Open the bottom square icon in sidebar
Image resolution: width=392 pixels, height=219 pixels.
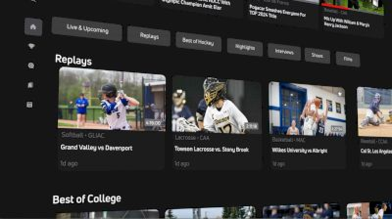tap(30, 105)
